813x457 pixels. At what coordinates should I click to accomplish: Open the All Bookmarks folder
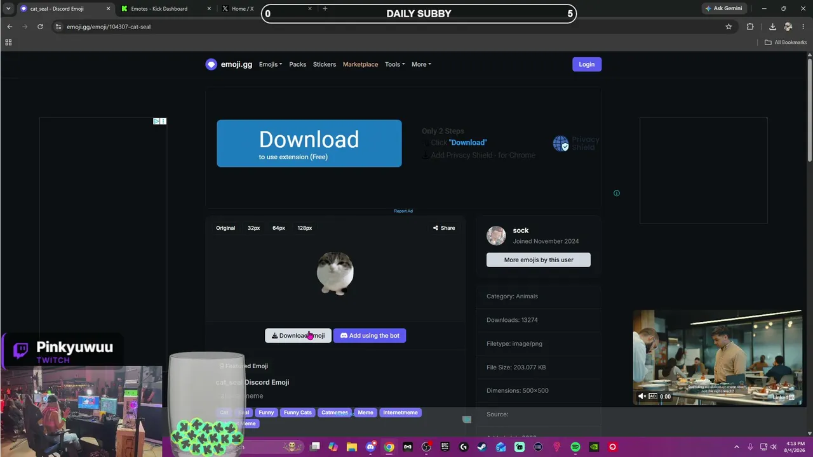coord(786,43)
